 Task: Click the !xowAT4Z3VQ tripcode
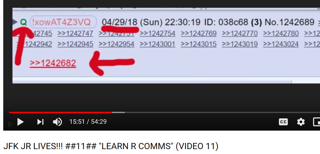click(x=63, y=22)
